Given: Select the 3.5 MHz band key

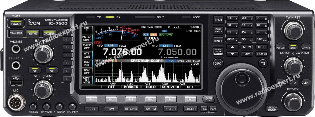Looking at the screenshot, I should click(x=247, y=18).
